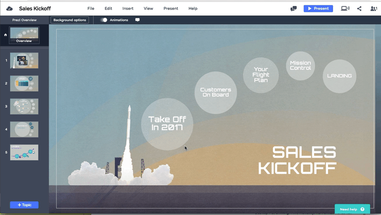Open the Insert menu

pos(128,8)
